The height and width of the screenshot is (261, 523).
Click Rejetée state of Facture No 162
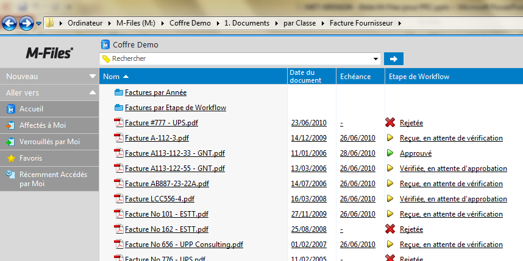(x=411, y=229)
